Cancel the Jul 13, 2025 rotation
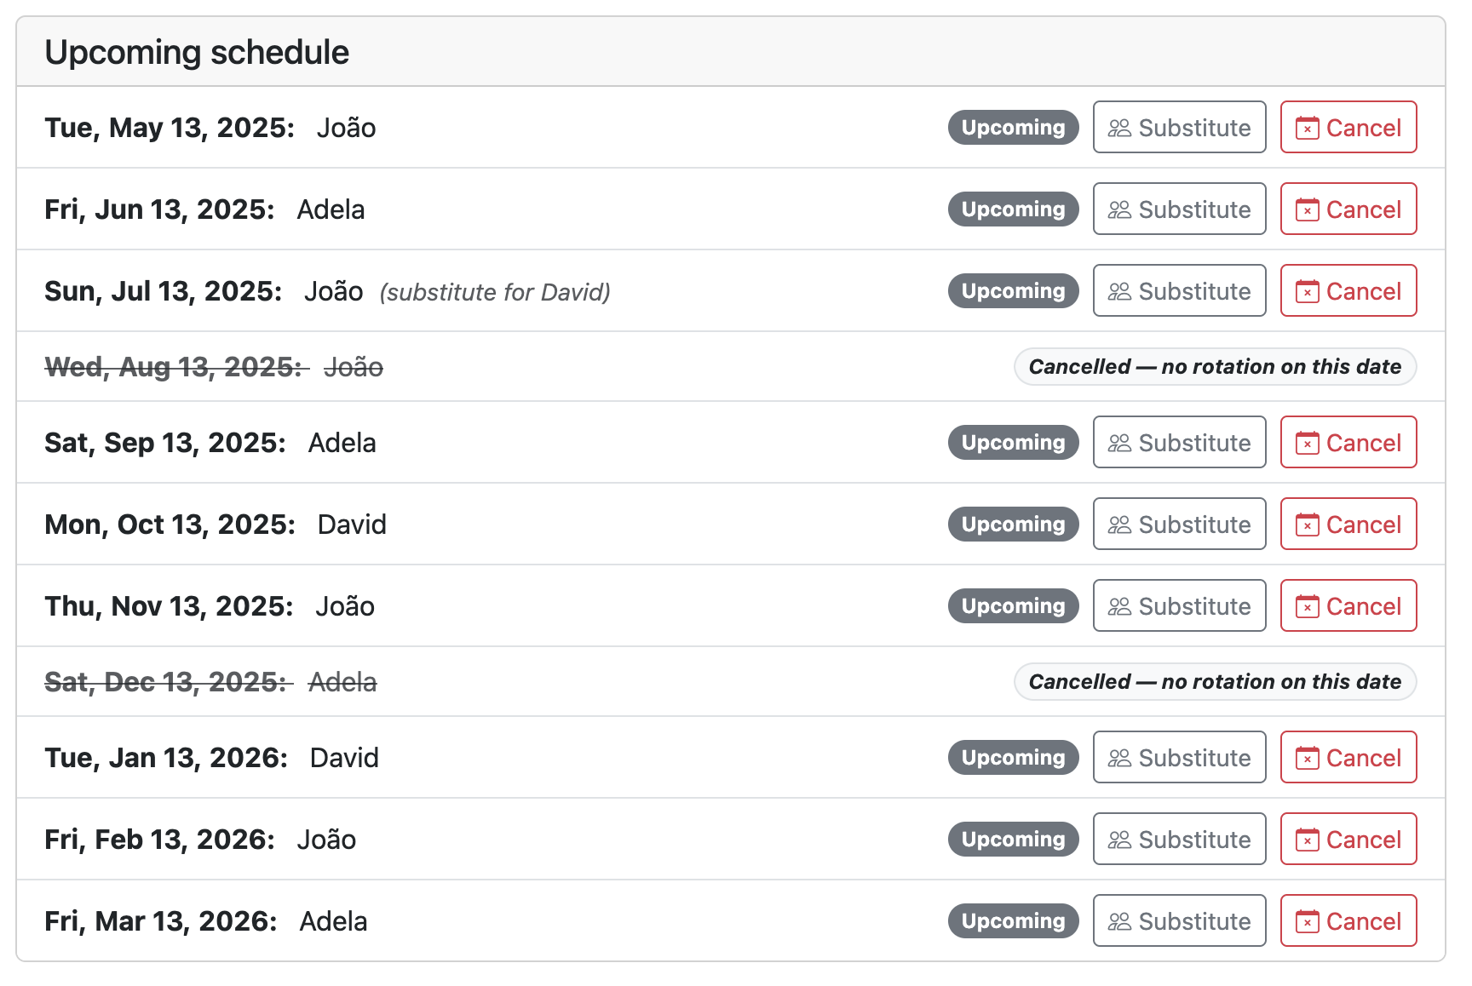Screen dimensions: 1472x986 point(1348,291)
